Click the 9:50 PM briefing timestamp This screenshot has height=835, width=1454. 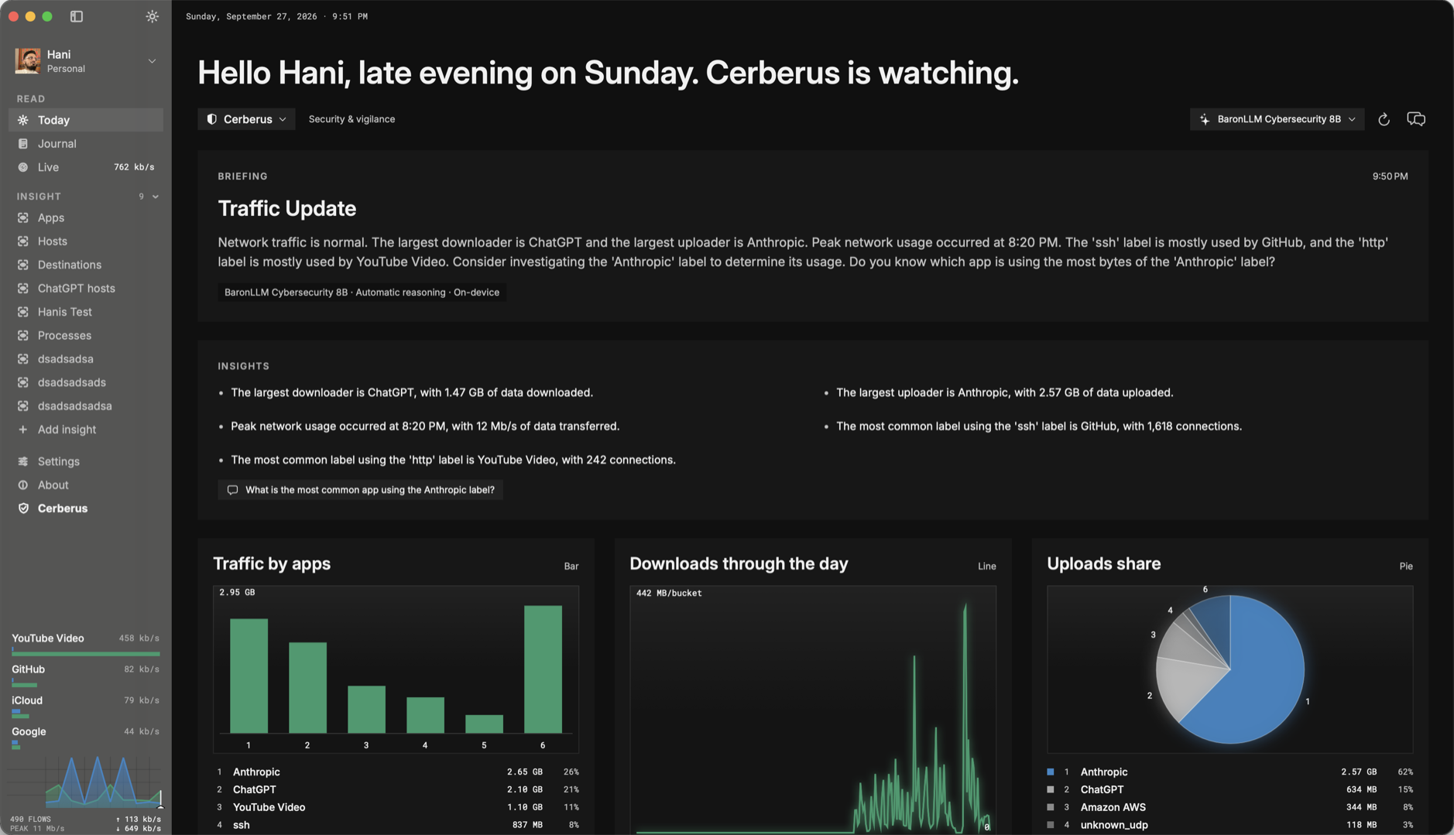click(1390, 176)
